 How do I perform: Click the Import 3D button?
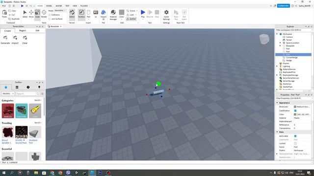pyautogui.click(x=104, y=15)
